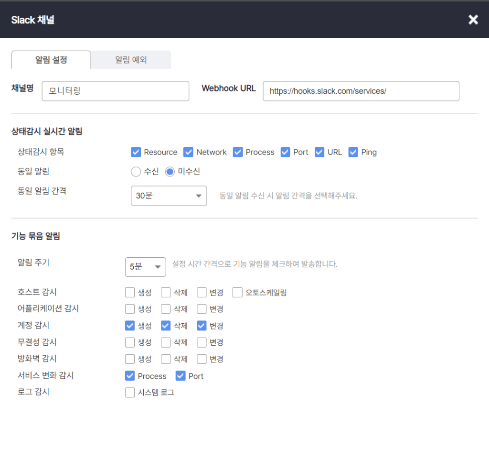The image size is (489, 449).
Task: Click the Webhook URL input field
Action: pos(361,91)
